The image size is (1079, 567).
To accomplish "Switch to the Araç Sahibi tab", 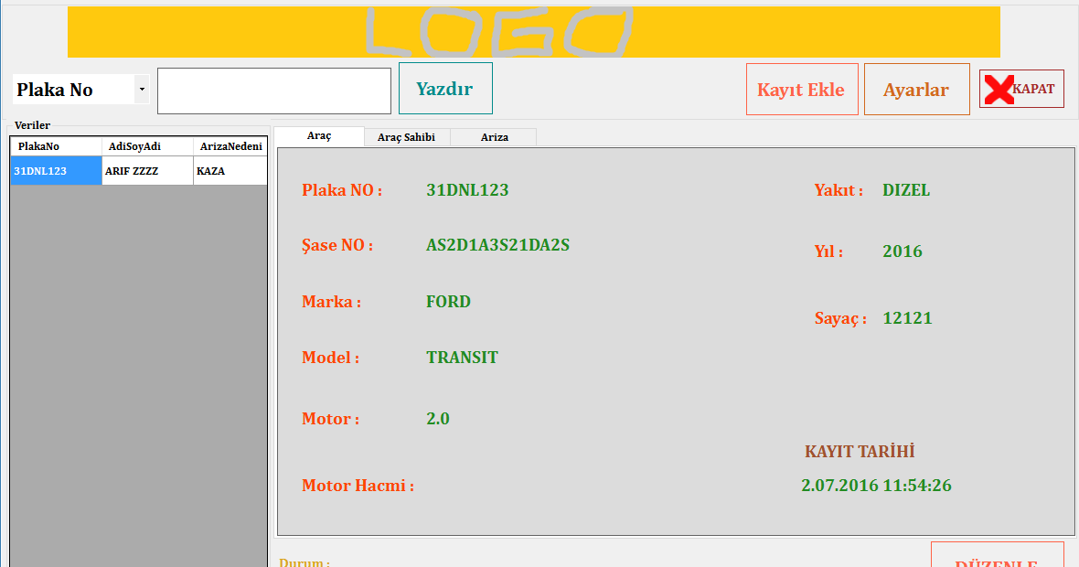I will 406,136.
